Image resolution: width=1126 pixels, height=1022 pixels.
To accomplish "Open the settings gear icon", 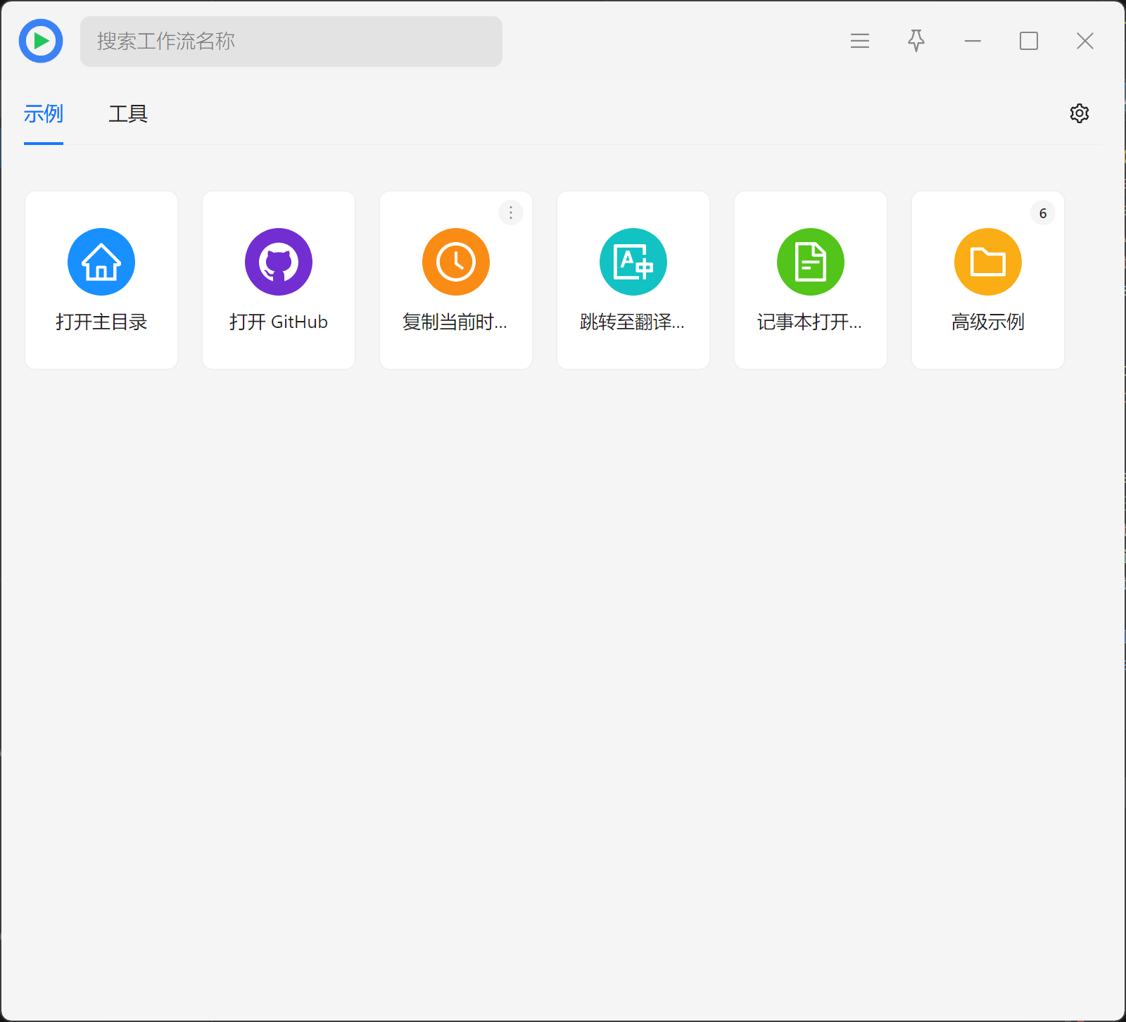I will [x=1079, y=113].
